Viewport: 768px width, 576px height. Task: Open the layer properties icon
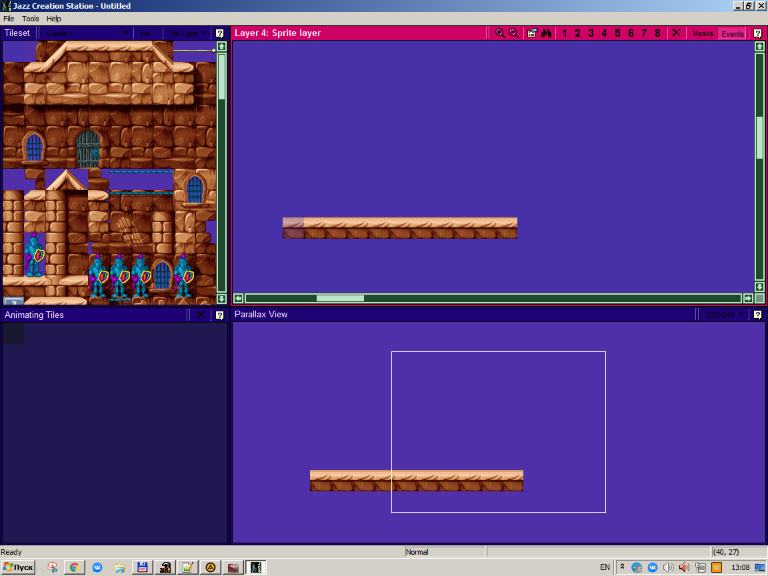pyautogui.click(x=532, y=33)
